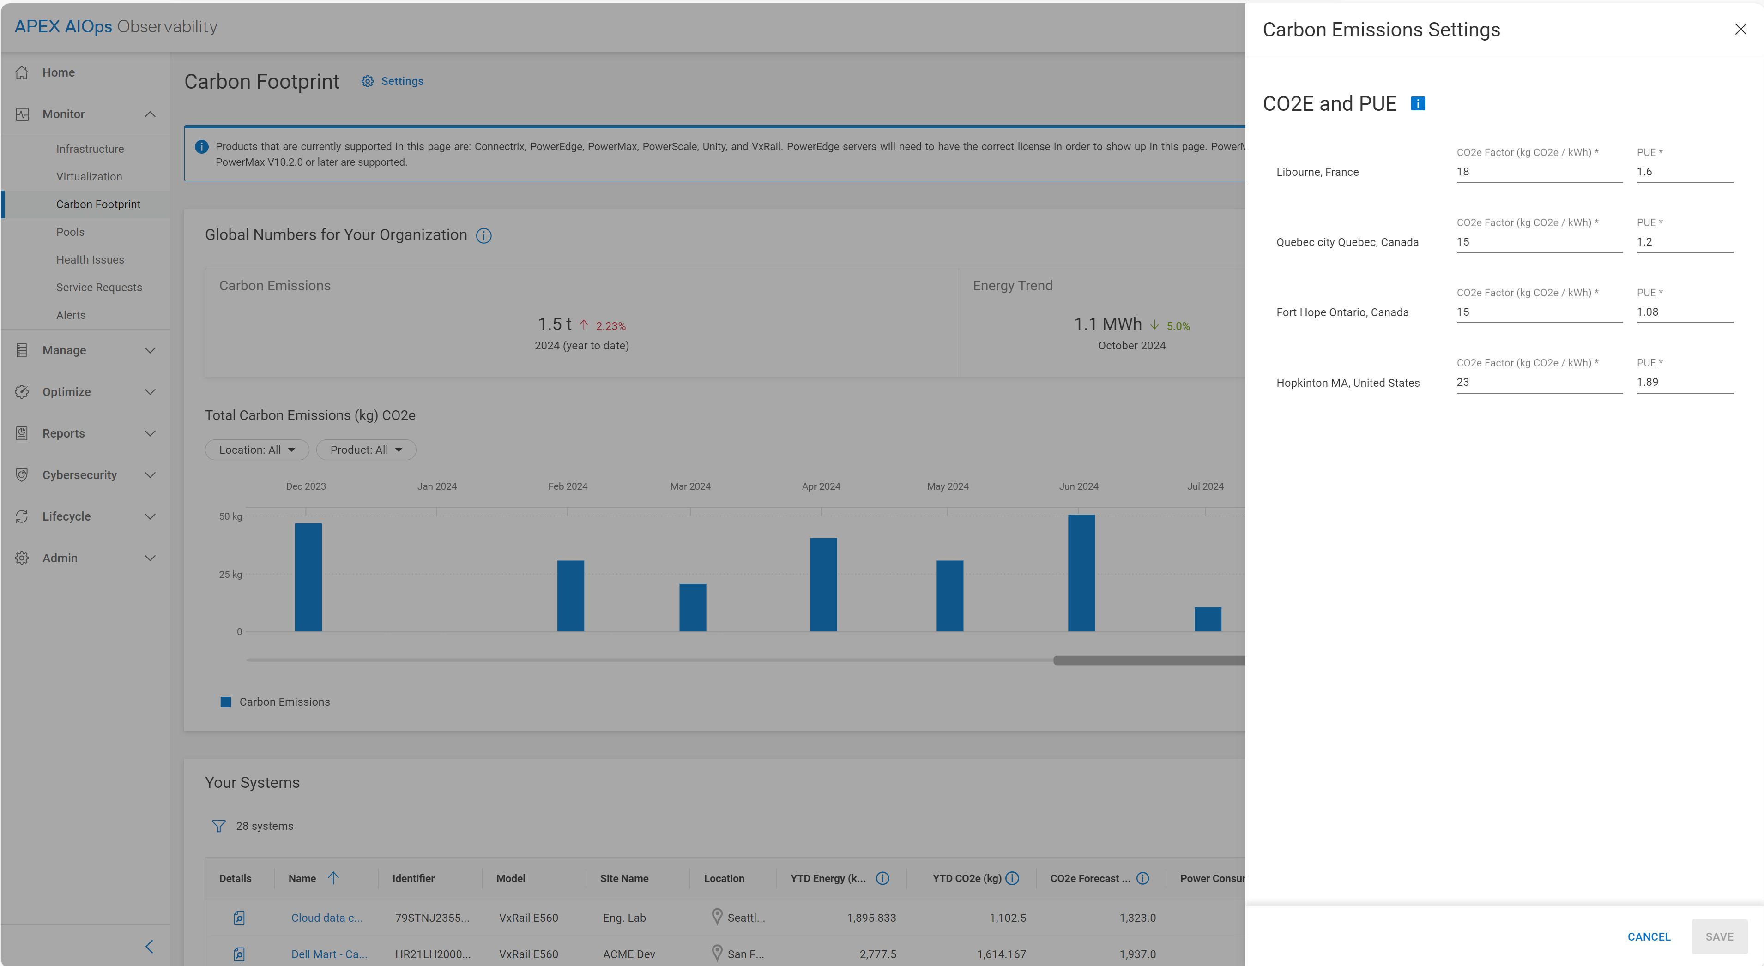The image size is (1764, 966).
Task: Open the Cloud data c... system link
Action: 326,918
